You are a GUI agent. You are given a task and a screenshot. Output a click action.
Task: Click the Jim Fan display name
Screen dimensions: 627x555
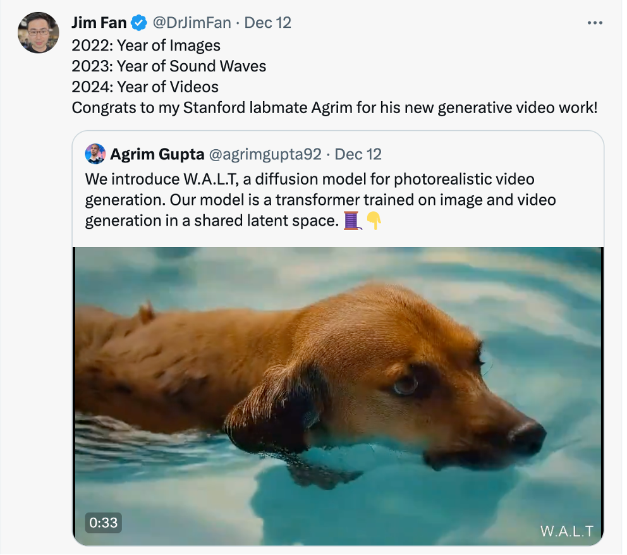pos(99,23)
